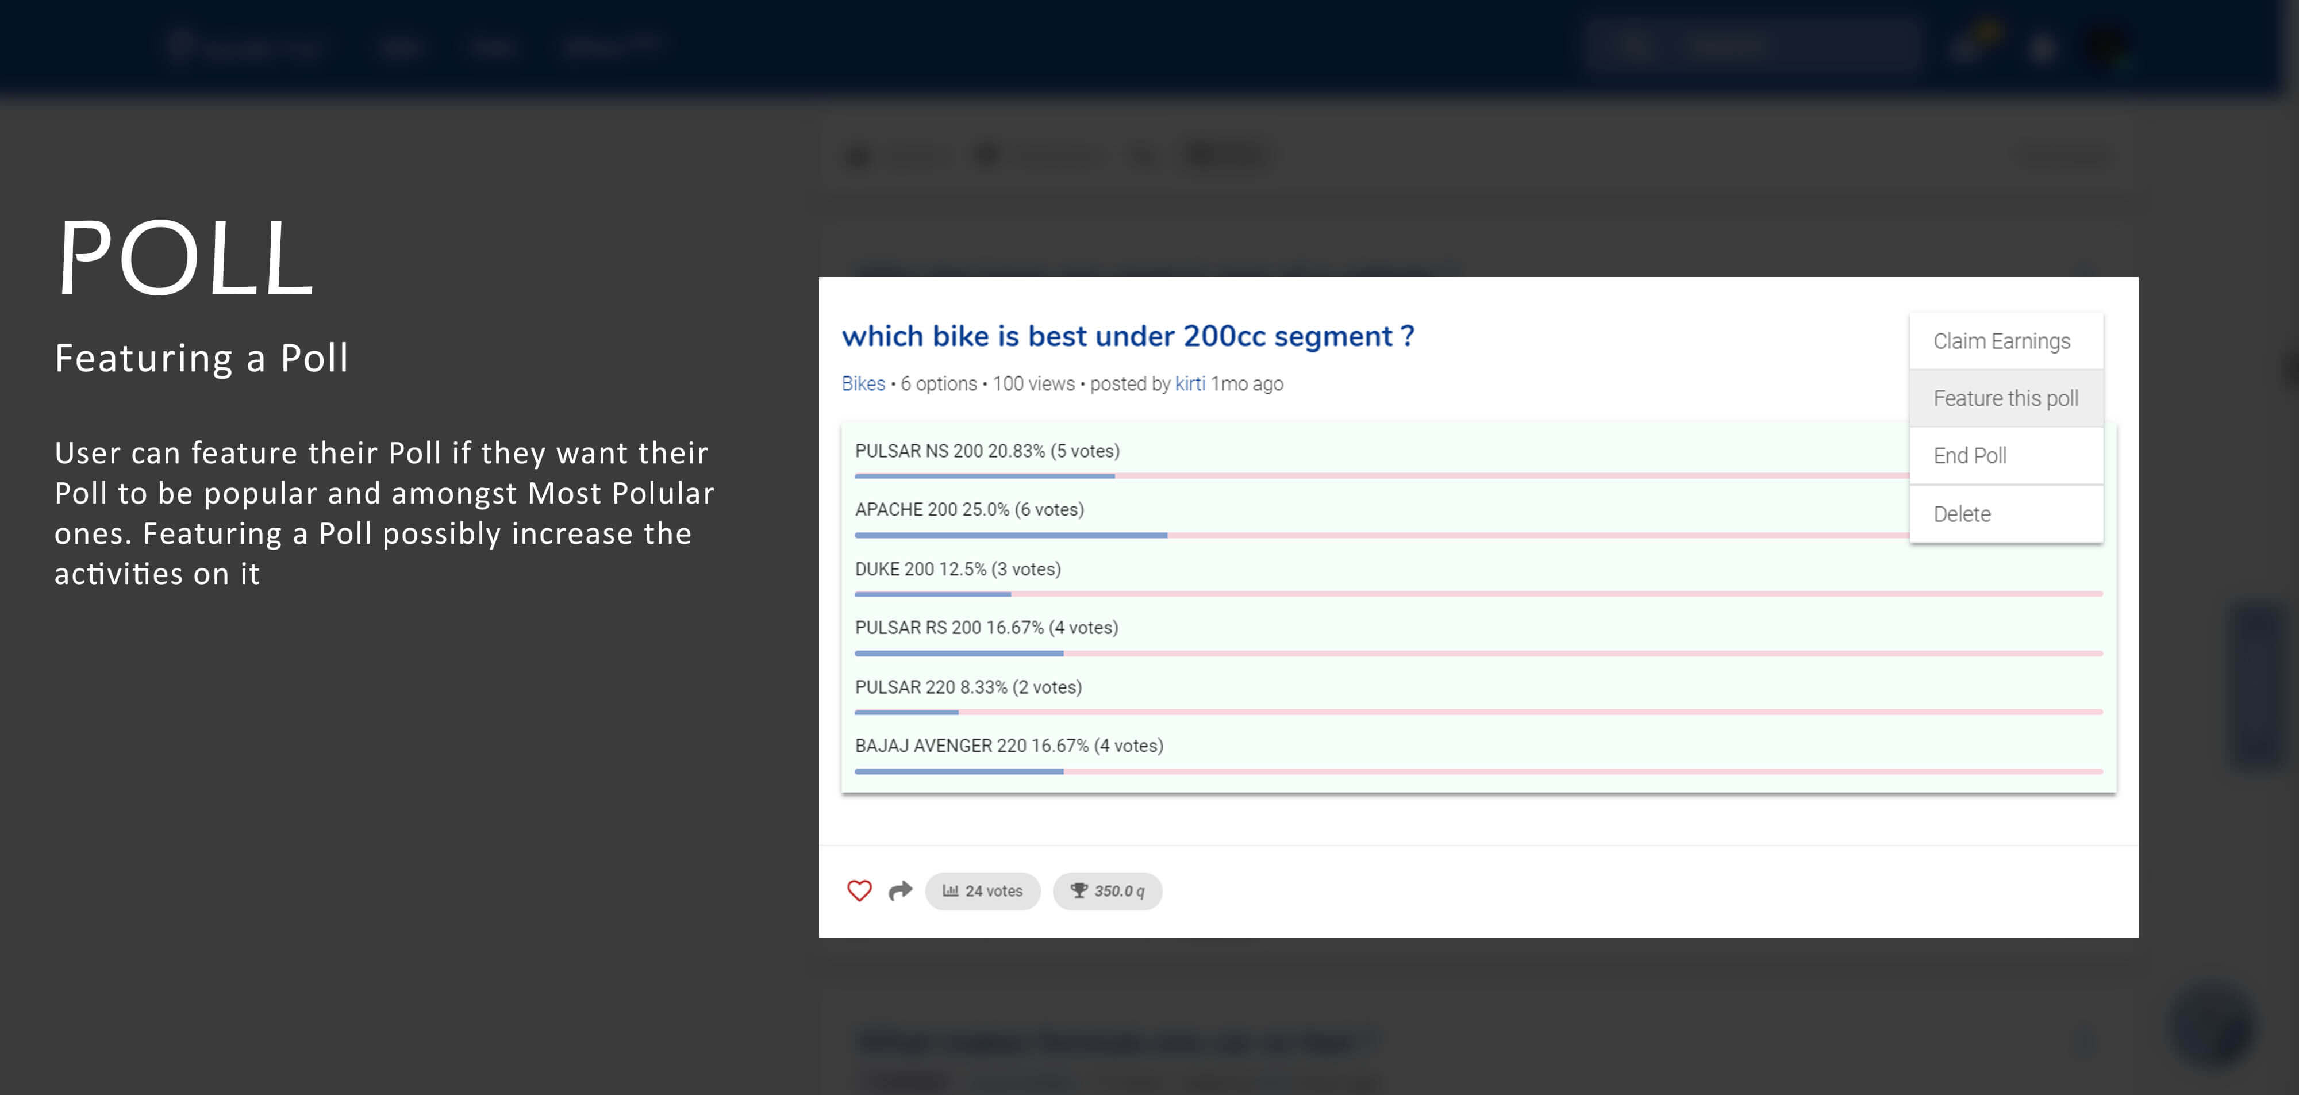Click the bar chart 24 votes chip

coord(983,890)
